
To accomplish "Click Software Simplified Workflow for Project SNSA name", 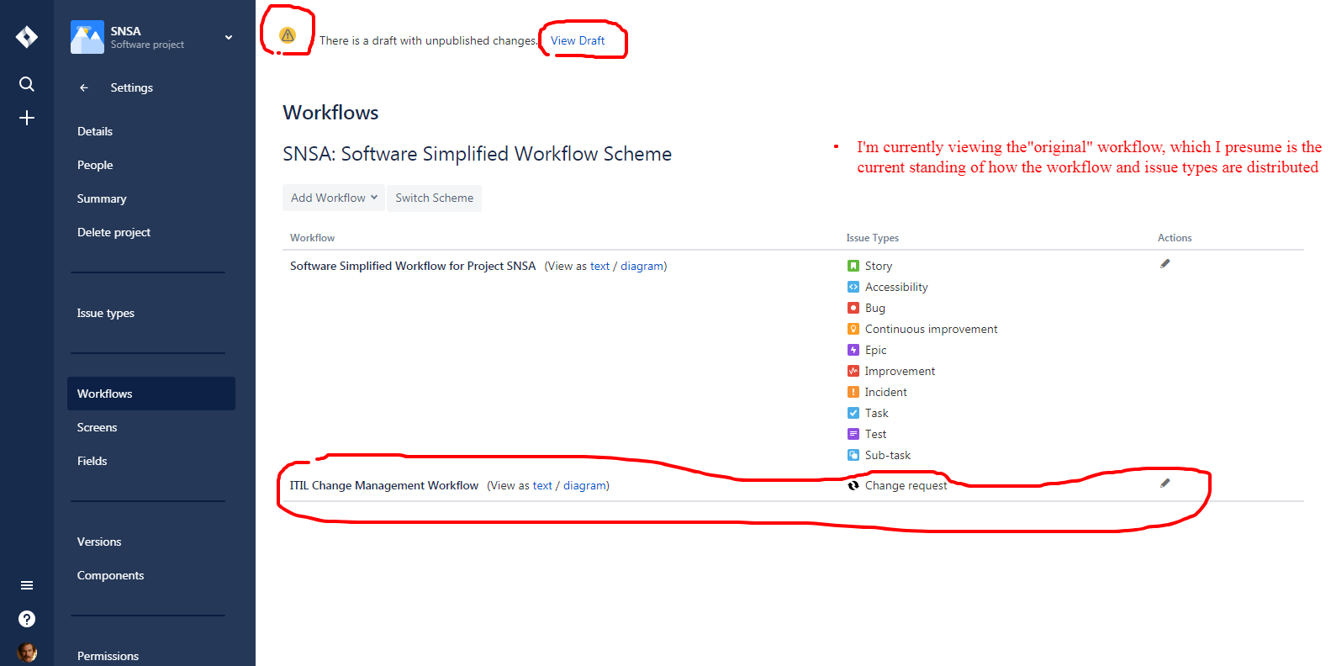I will pyautogui.click(x=413, y=266).
